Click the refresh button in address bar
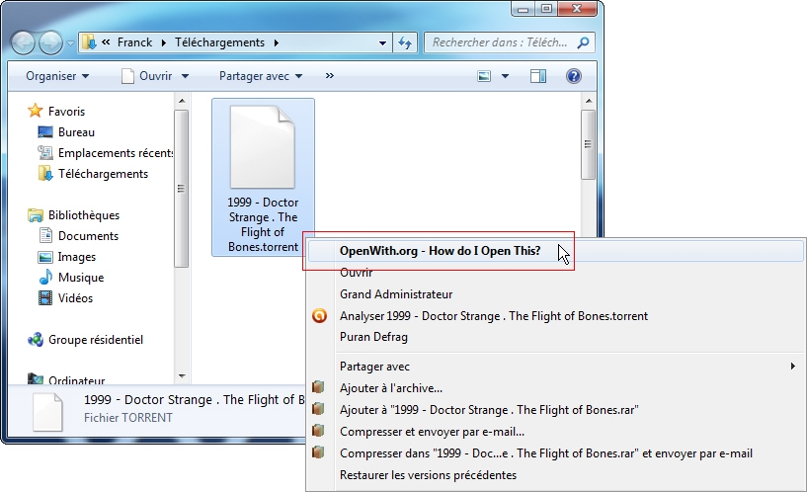Screen dimensions: 807x492 [x=406, y=42]
